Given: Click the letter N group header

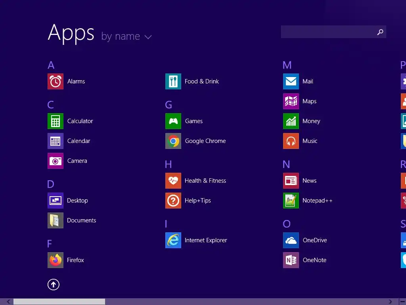Looking at the screenshot, I should click(286, 164).
